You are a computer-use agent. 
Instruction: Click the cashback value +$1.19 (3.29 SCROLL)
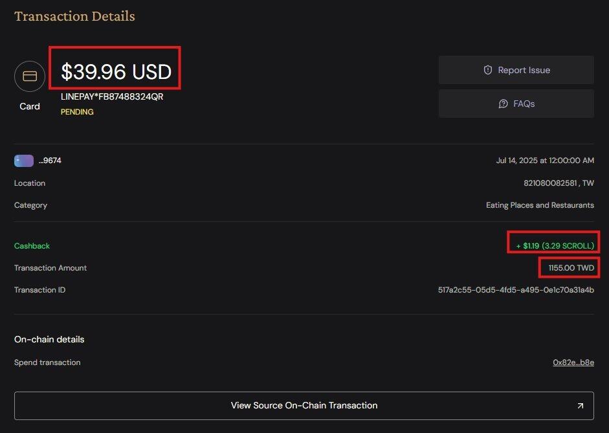[x=555, y=246]
